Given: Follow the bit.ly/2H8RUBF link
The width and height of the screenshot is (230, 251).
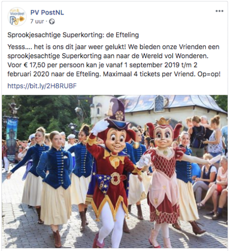Looking at the screenshot, I should tap(42, 86).
